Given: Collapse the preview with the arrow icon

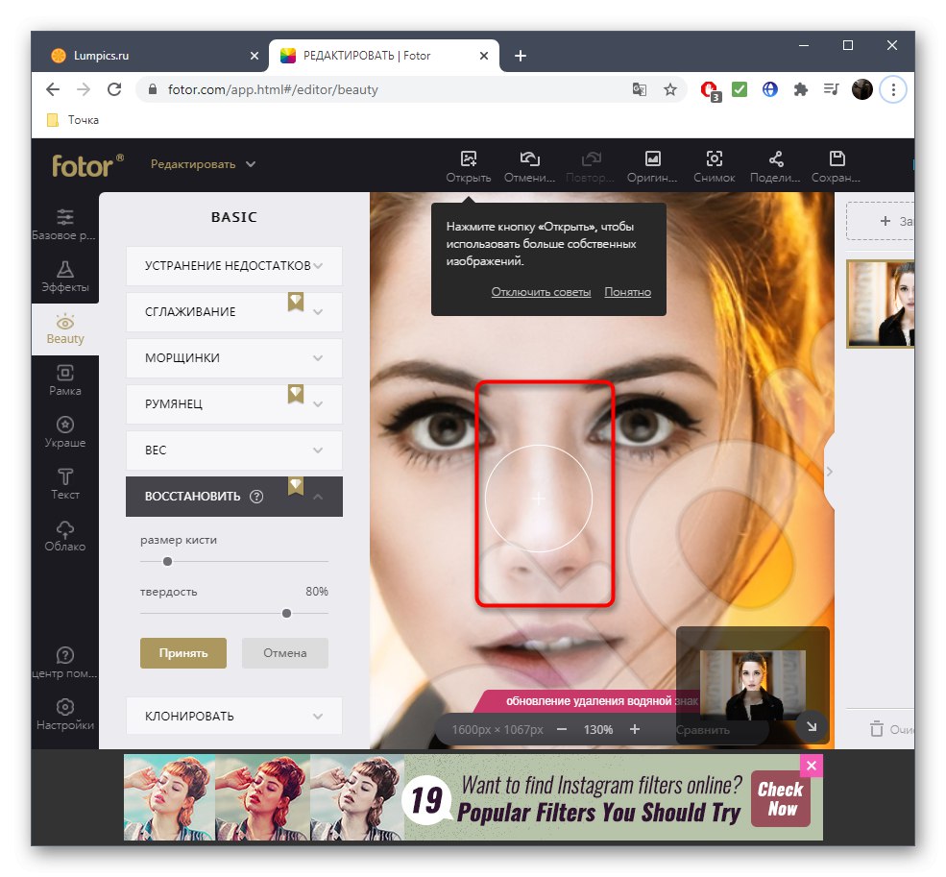Looking at the screenshot, I should [x=811, y=727].
